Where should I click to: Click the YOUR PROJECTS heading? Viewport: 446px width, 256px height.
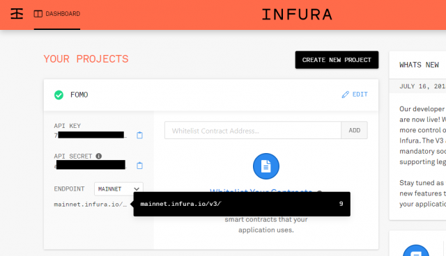(x=86, y=59)
